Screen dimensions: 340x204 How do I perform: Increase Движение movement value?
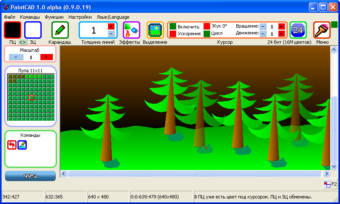(281, 34)
